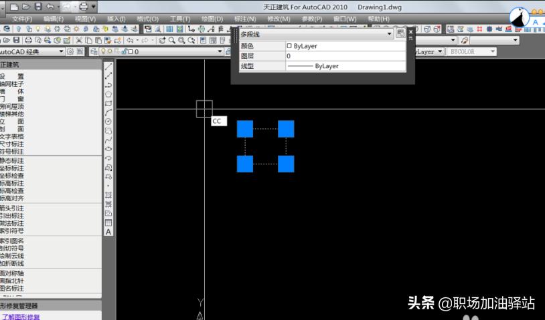Open the 轴网柱子 menu in the Tianzheng panel
Viewport: 545px width, 320px height.
11,84
